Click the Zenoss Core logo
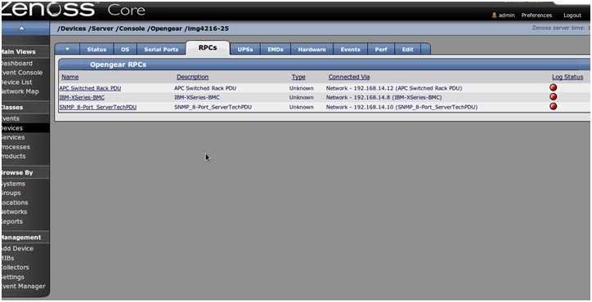 tap(73, 9)
